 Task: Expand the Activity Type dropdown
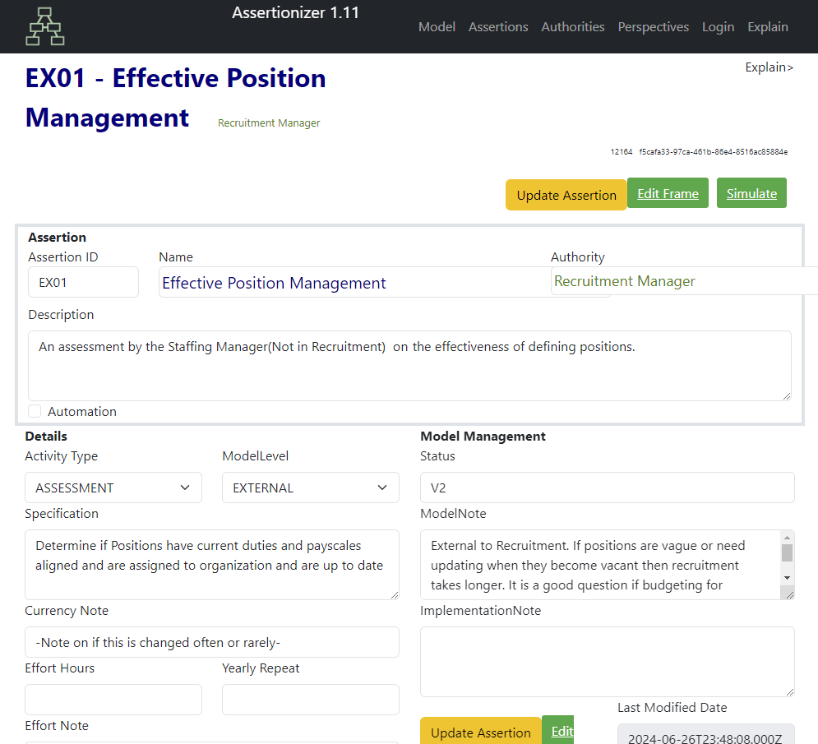113,488
